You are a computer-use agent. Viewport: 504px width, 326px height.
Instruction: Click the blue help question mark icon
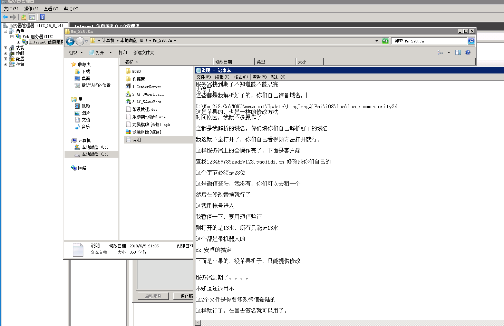coord(468,52)
